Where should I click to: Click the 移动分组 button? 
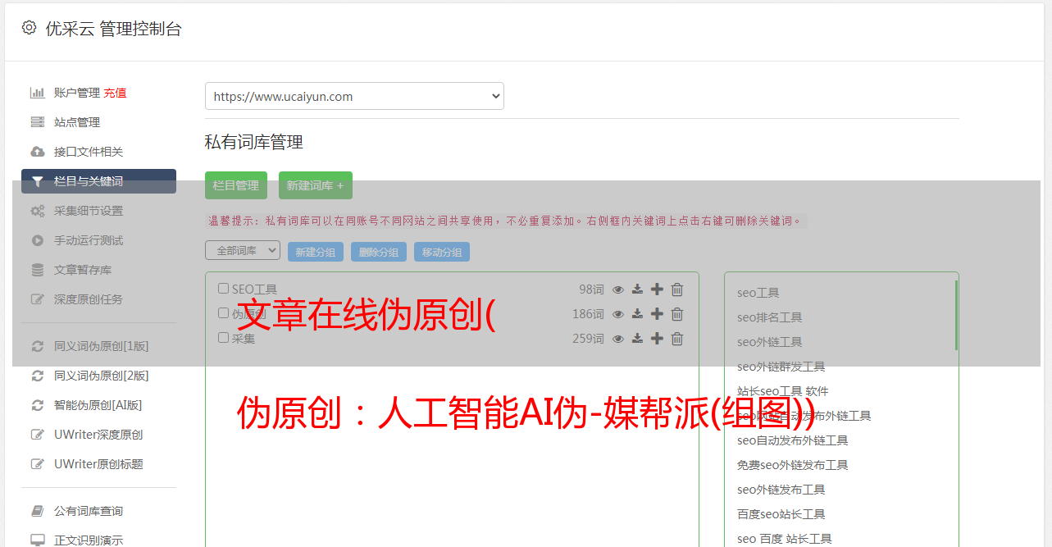[442, 252]
